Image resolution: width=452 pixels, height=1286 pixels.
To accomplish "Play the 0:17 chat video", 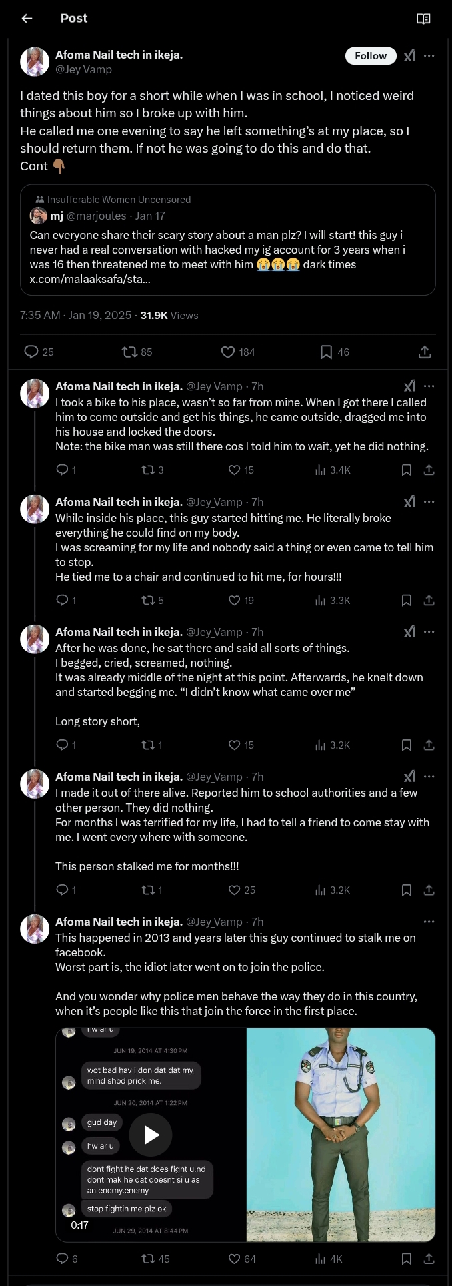I will click(x=151, y=1135).
